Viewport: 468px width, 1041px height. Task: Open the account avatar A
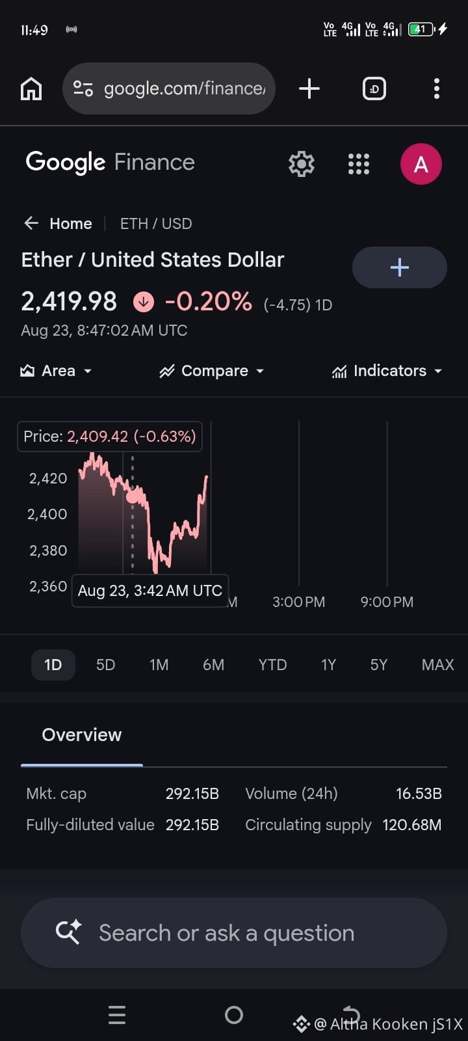click(x=421, y=164)
